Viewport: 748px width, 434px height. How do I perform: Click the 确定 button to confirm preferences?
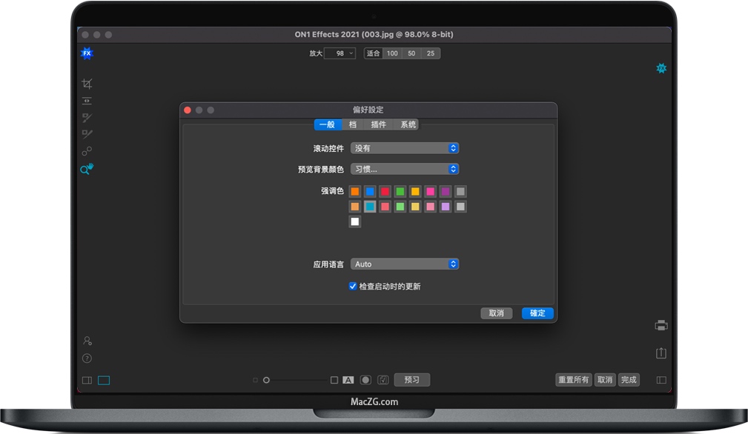[x=537, y=313]
